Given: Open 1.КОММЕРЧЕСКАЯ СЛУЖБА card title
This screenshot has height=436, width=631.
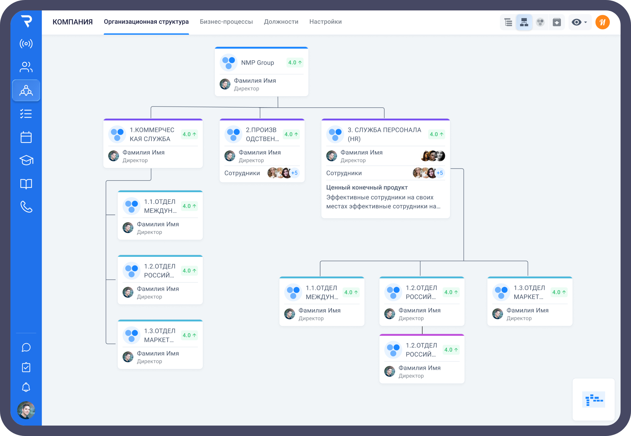Looking at the screenshot, I should pyautogui.click(x=152, y=134).
